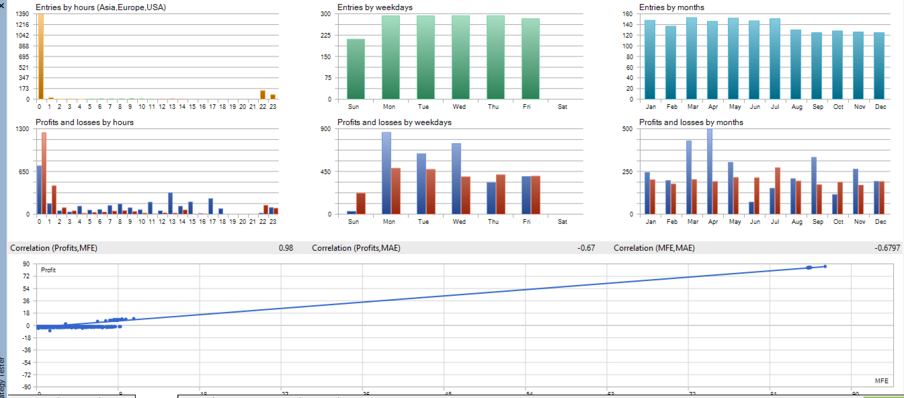The width and height of the screenshot is (904, 398).
Task: Close the Strategy Tester panel
Action: pos(2,3)
